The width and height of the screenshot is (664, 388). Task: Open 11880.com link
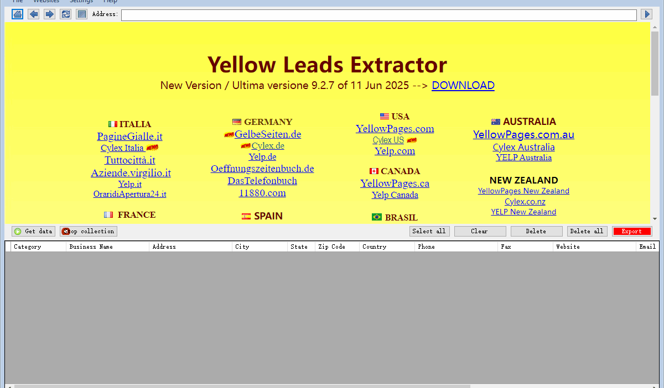262,193
